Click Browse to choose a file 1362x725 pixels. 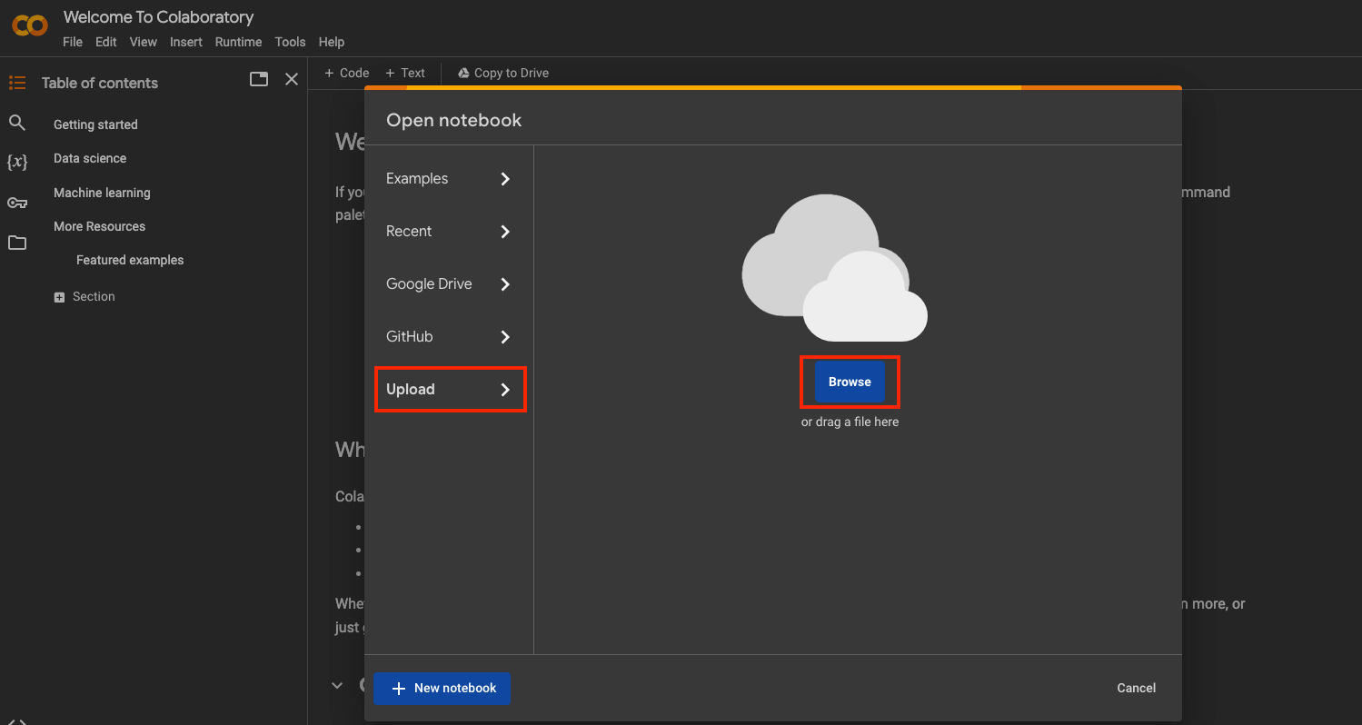point(849,382)
